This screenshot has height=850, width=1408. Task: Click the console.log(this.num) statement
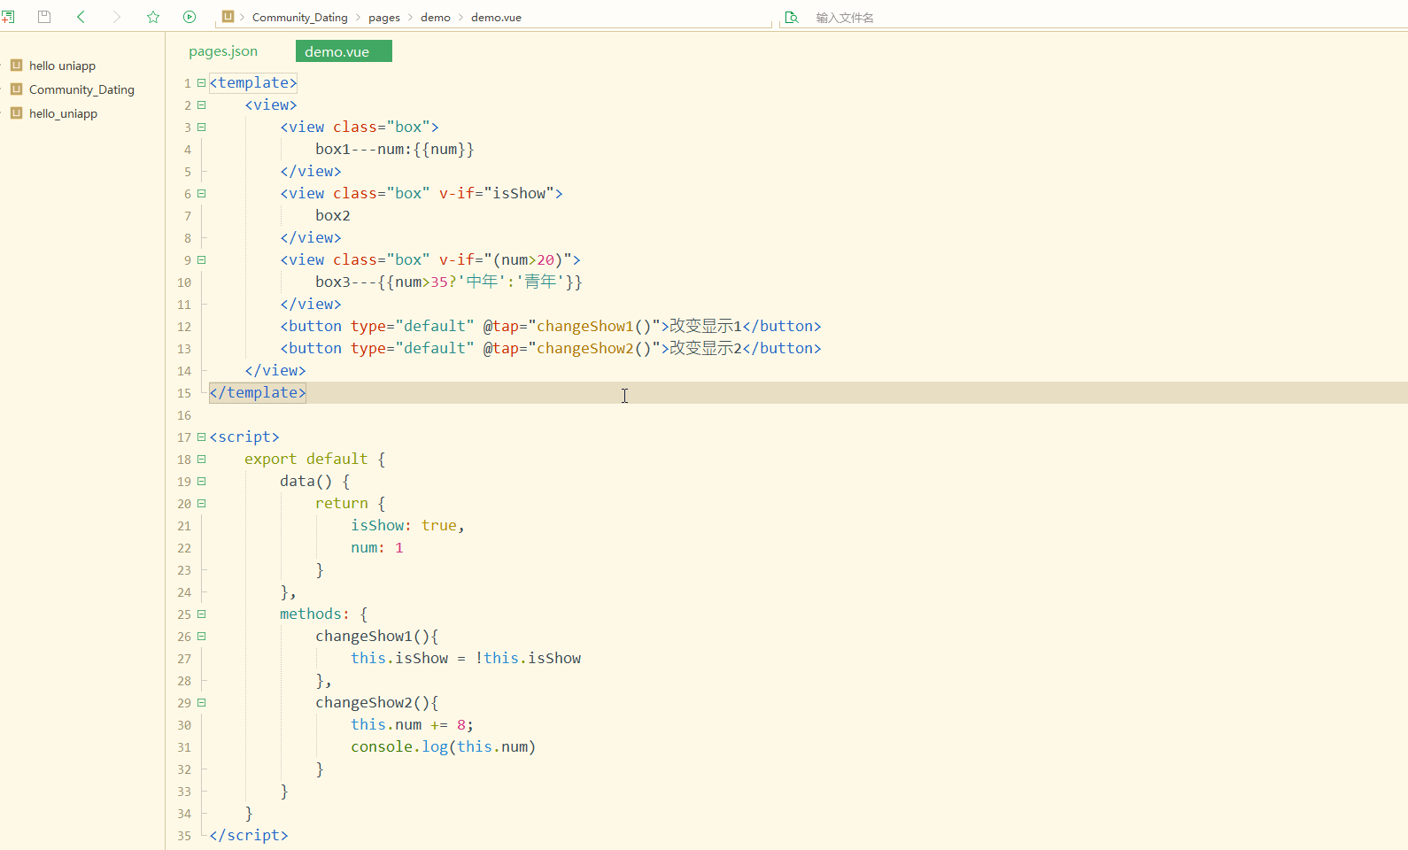pyautogui.click(x=444, y=746)
